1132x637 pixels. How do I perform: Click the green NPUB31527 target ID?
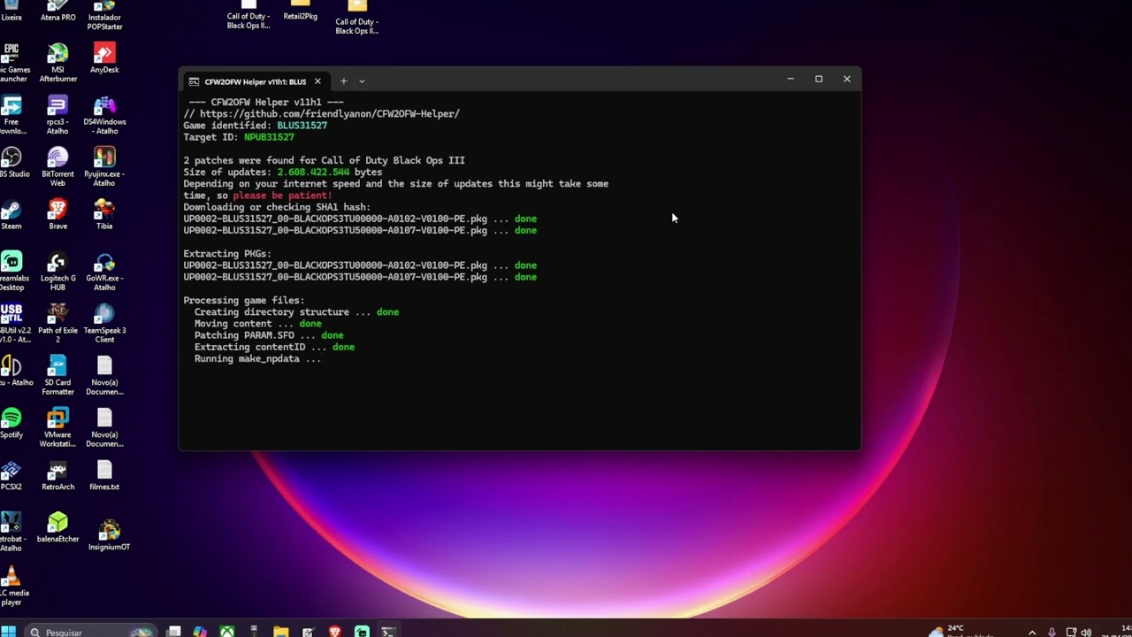(269, 137)
